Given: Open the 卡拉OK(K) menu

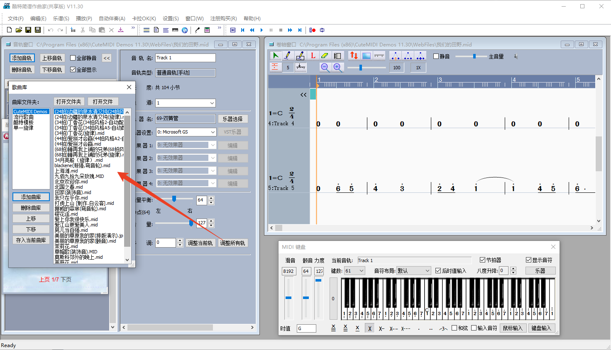Looking at the screenshot, I should (x=144, y=18).
